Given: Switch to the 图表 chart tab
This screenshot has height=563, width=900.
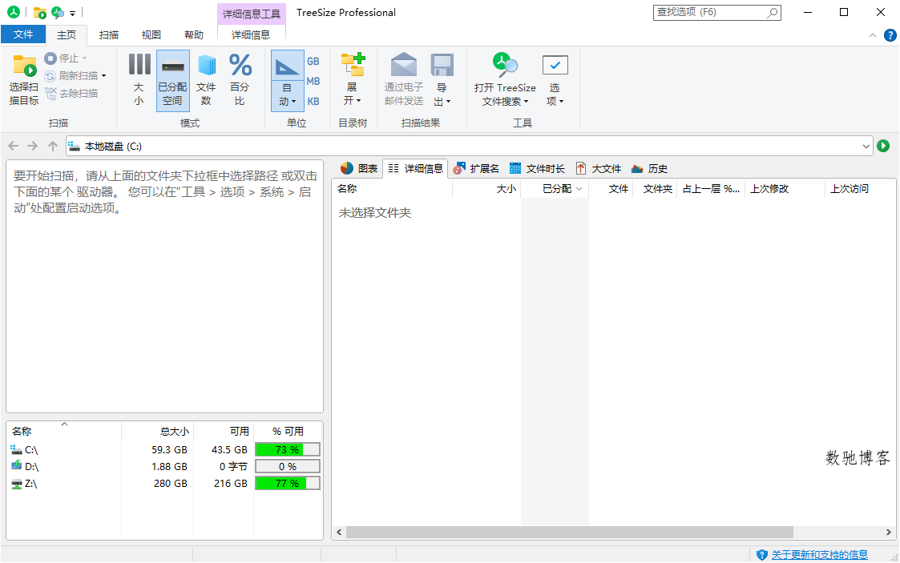Looking at the screenshot, I should [x=359, y=168].
